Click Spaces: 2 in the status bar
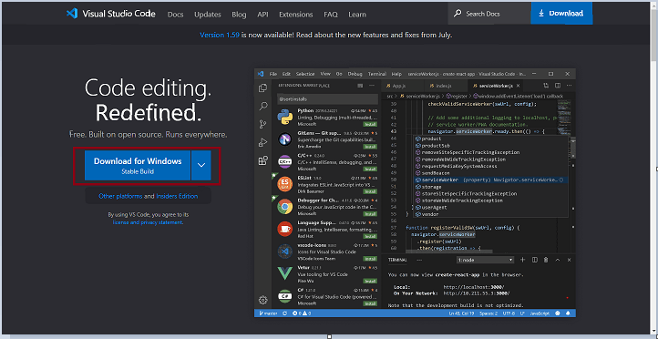Viewport: 658px width, 339px height. pos(488,313)
